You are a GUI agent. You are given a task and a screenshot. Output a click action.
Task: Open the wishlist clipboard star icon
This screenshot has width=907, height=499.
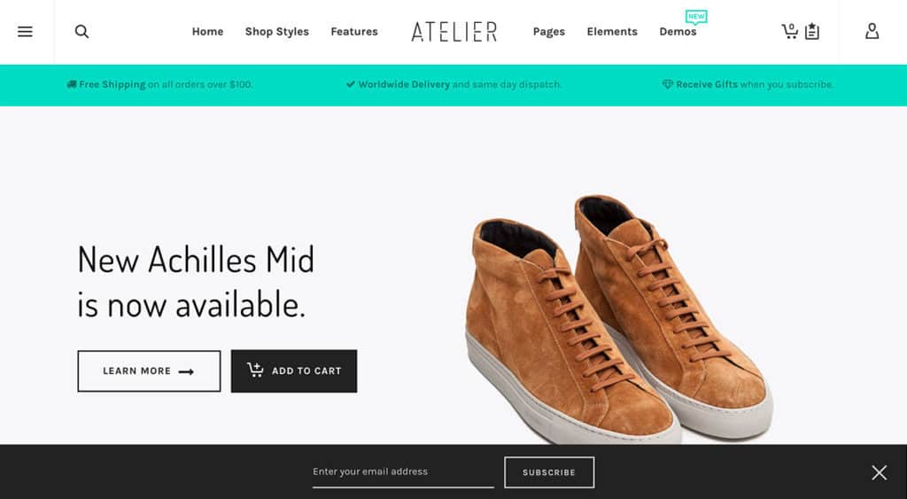coord(812,31)
